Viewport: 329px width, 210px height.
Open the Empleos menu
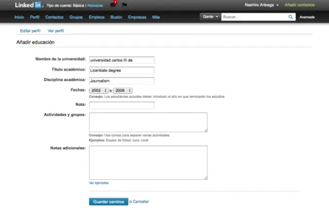pyautogui.click(x=96, y=17)
